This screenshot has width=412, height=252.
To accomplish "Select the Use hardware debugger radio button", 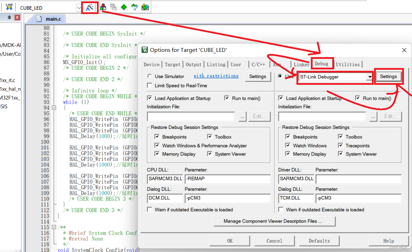I will pyautogui.click(x=280, y=76).
